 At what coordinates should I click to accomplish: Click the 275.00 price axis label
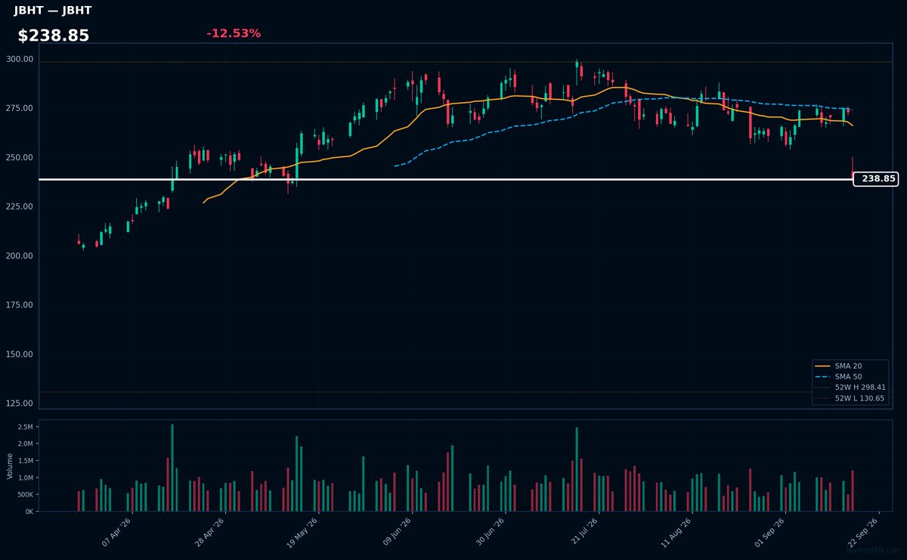coord(20,108)
